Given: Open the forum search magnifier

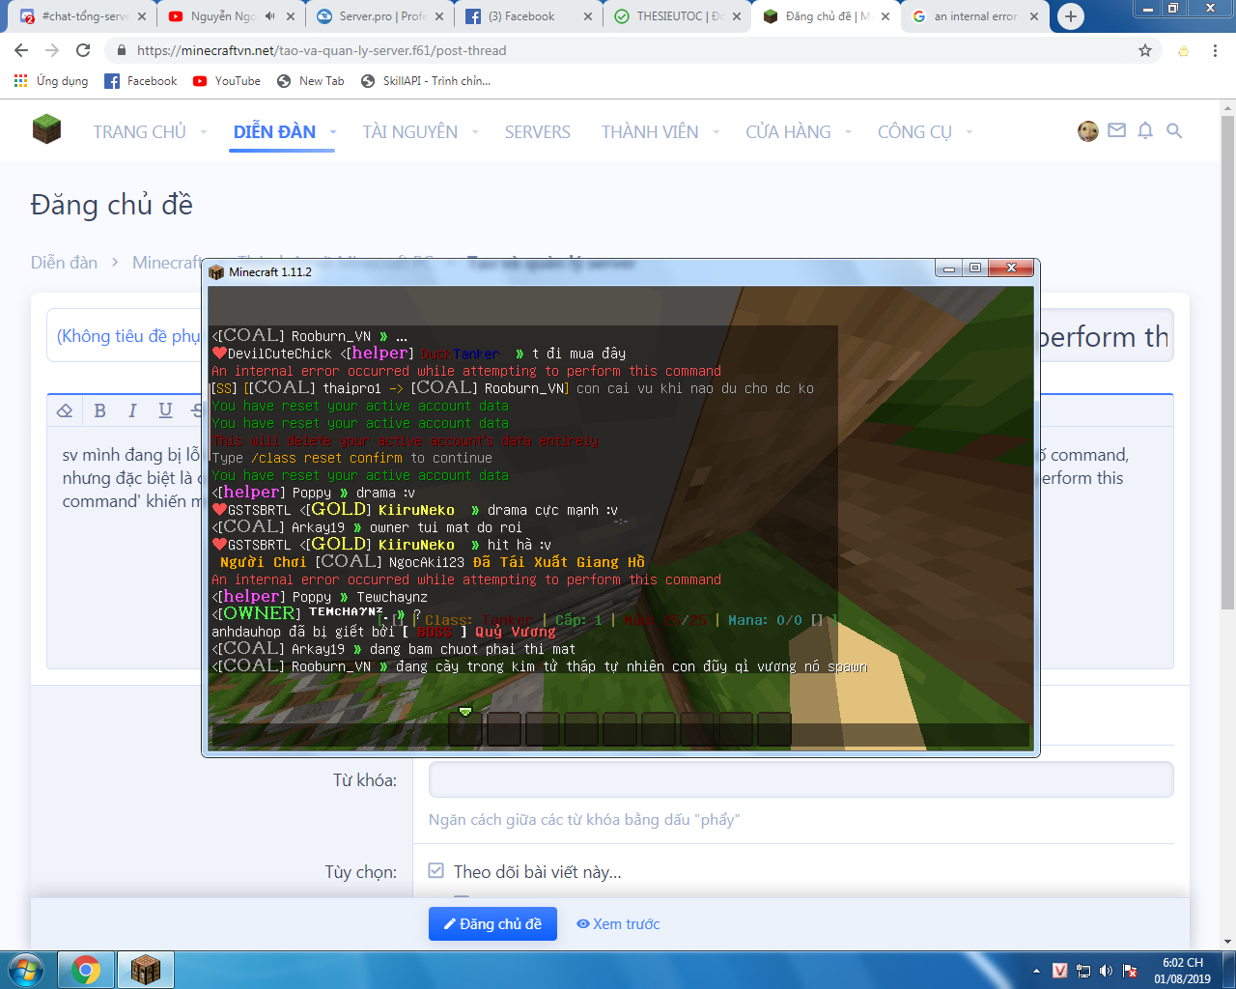Looking at the screenshot, I should pos(1174,130).
